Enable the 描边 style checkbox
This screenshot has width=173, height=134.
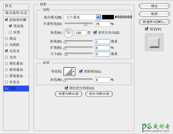click(x=7, y=39)
